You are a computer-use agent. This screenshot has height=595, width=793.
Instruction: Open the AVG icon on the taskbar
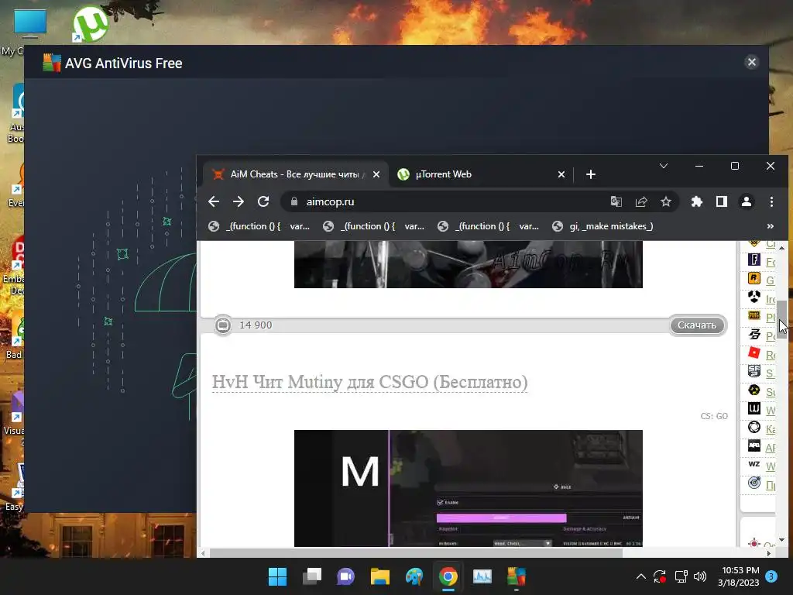tap(517, 576)
